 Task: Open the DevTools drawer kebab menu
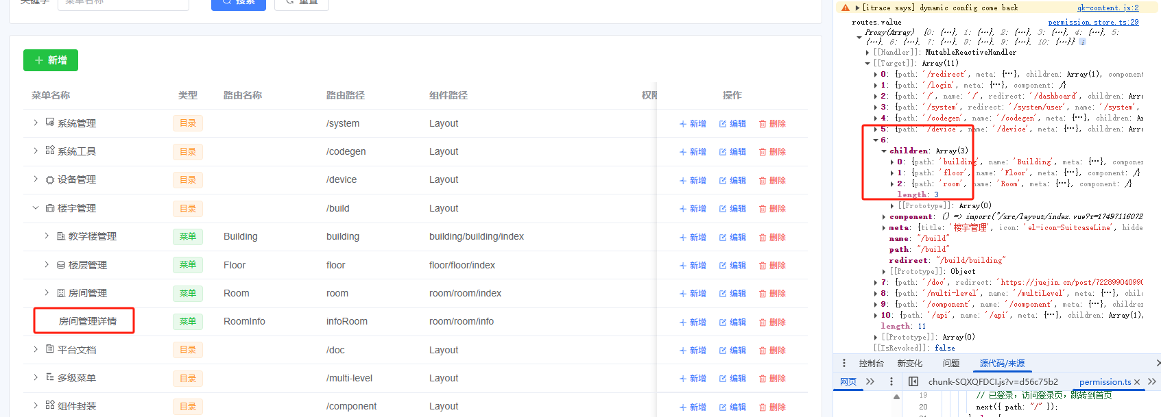point(844,363)
